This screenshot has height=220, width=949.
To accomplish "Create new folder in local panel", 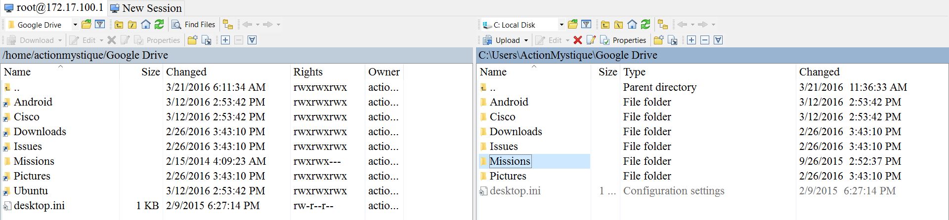I will coord(658,40).
